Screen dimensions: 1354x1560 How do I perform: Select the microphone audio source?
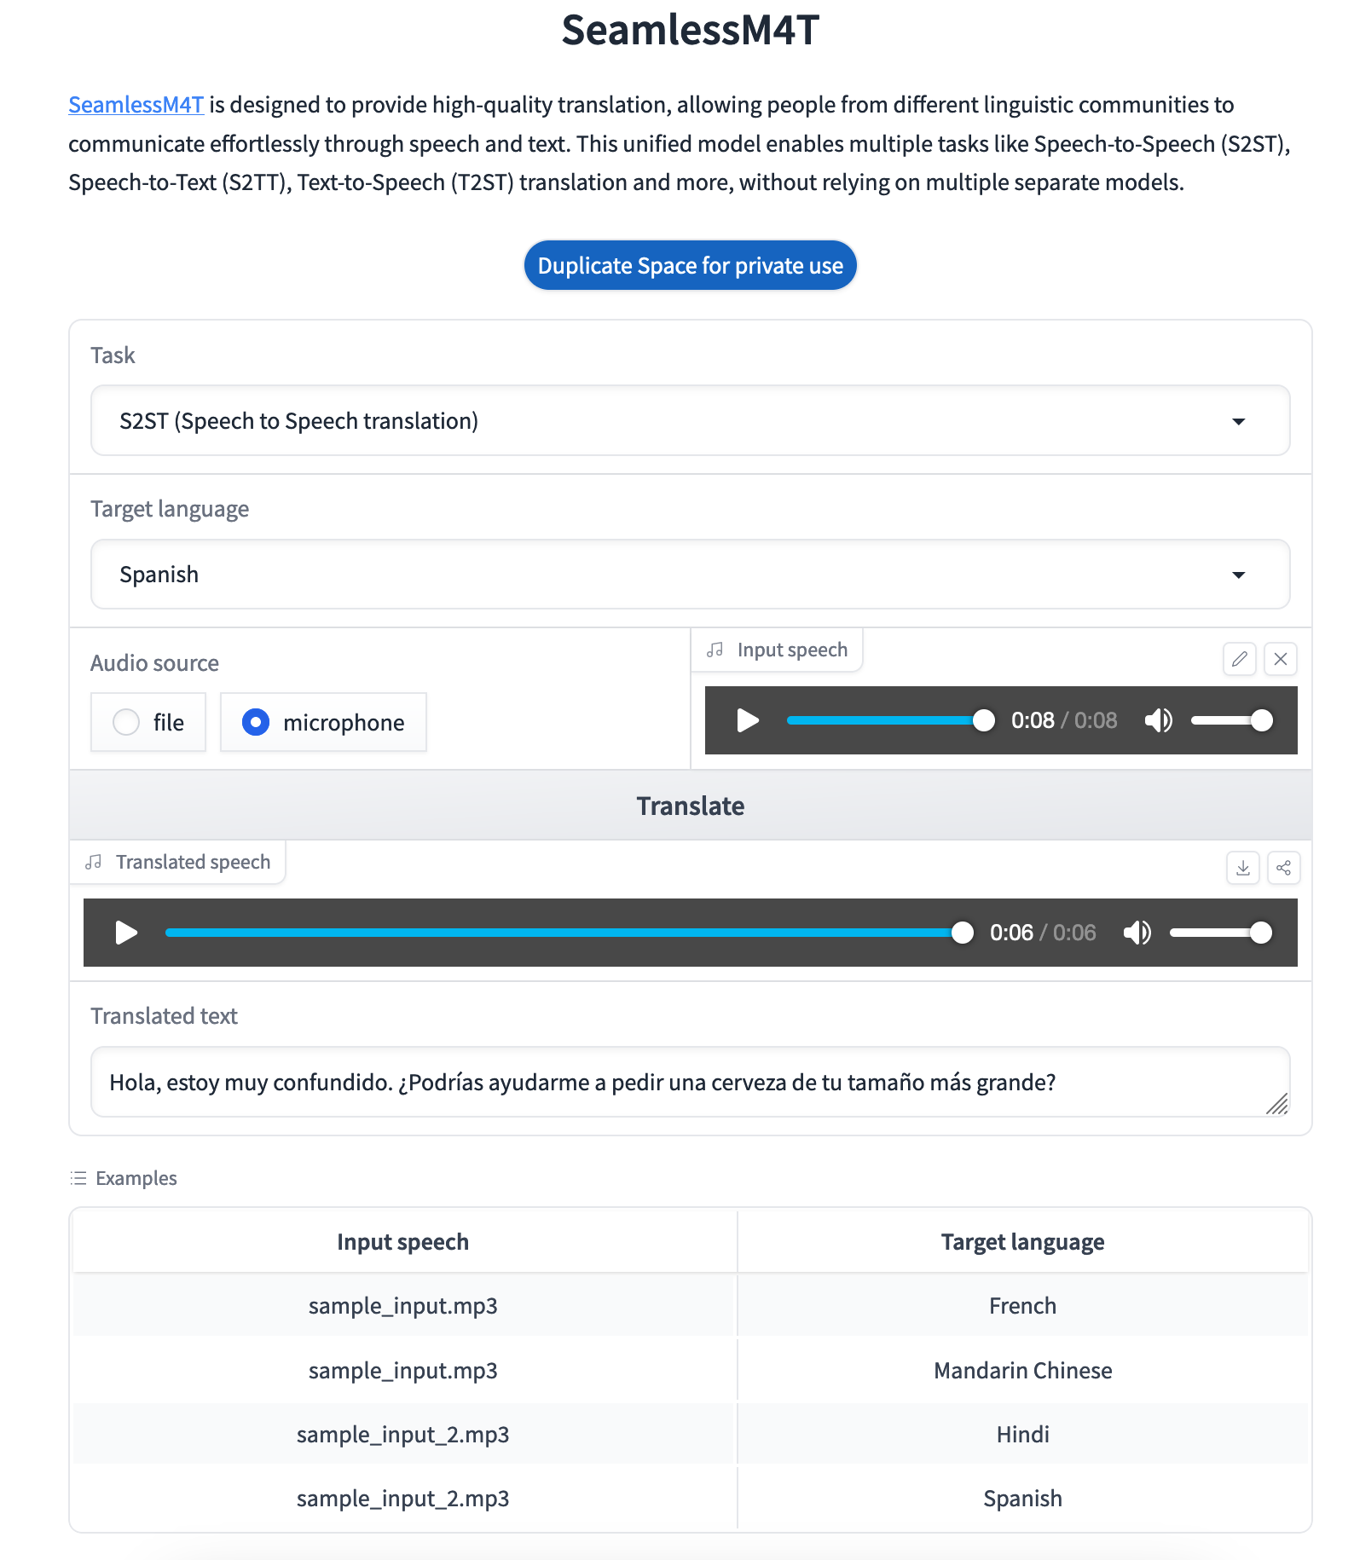click(x=323, y=722)
